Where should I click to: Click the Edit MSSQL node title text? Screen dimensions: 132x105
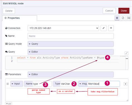point(13,4)
